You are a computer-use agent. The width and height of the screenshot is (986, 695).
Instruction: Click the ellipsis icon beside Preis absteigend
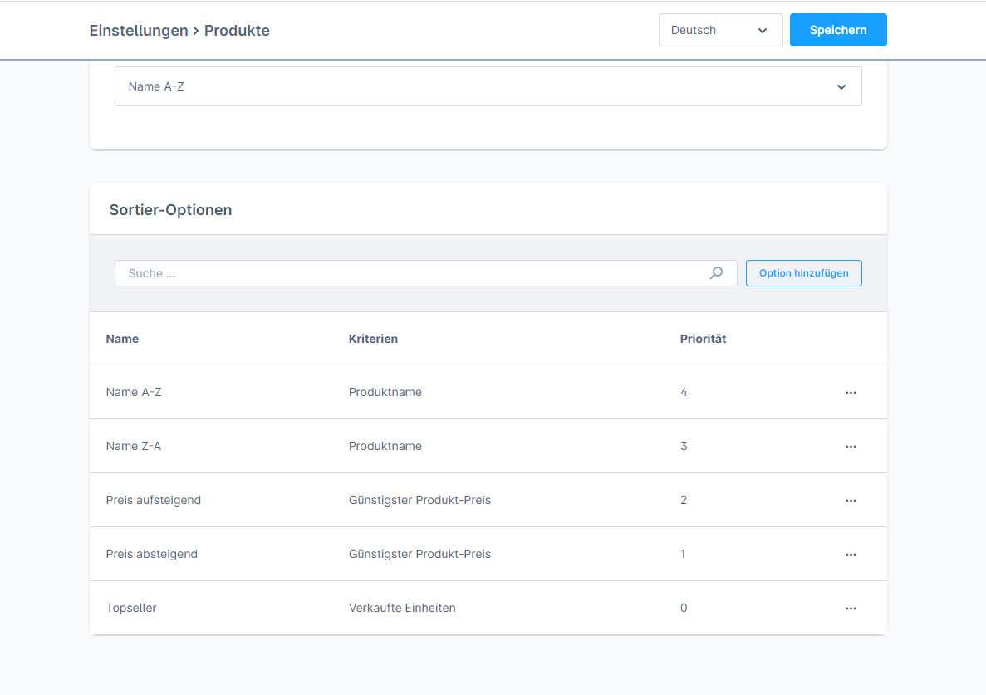[x=850, y=555]
